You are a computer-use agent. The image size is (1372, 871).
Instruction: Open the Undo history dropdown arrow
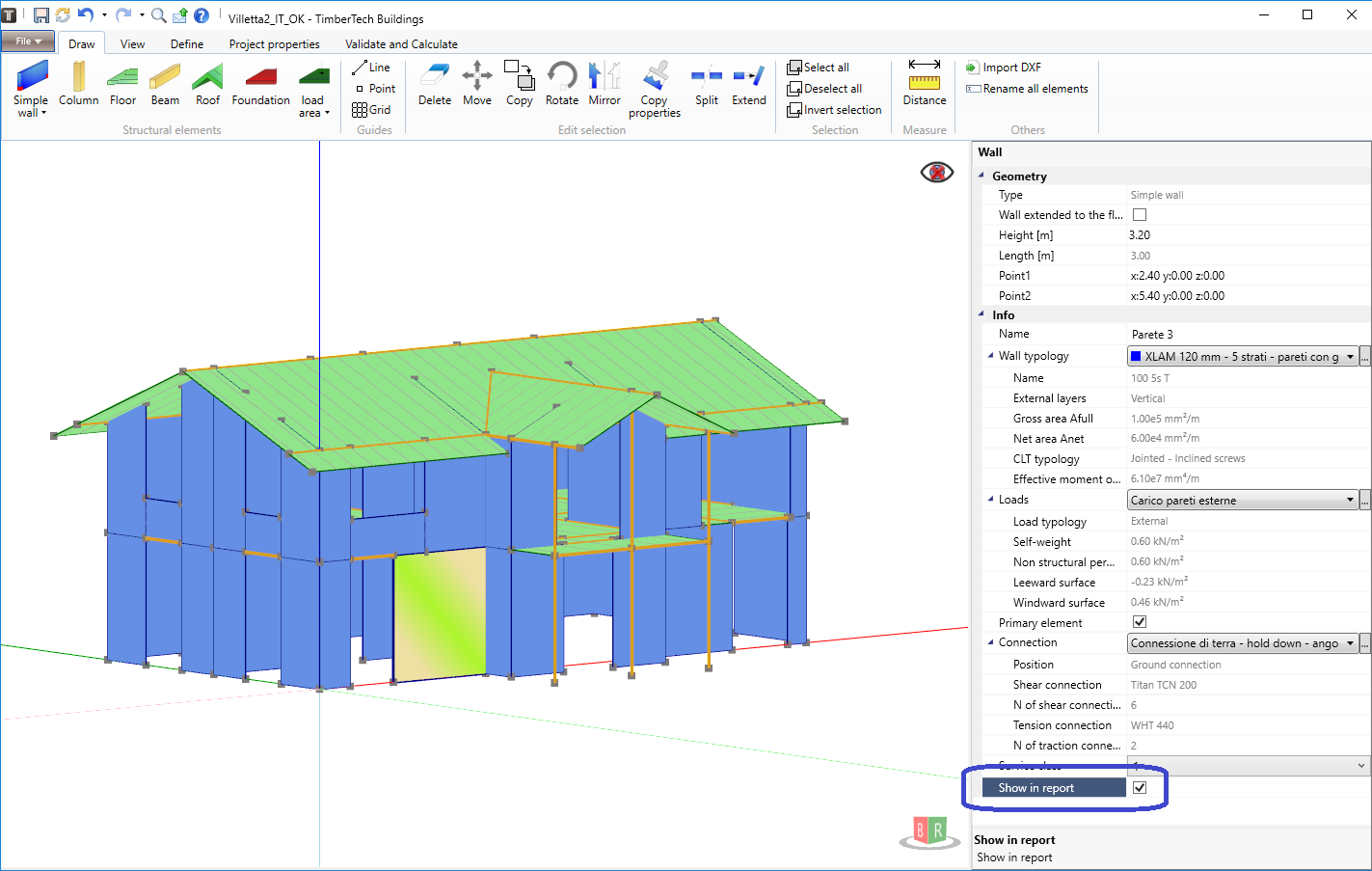(x=104, y=15)
